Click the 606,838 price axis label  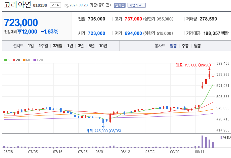223,97
